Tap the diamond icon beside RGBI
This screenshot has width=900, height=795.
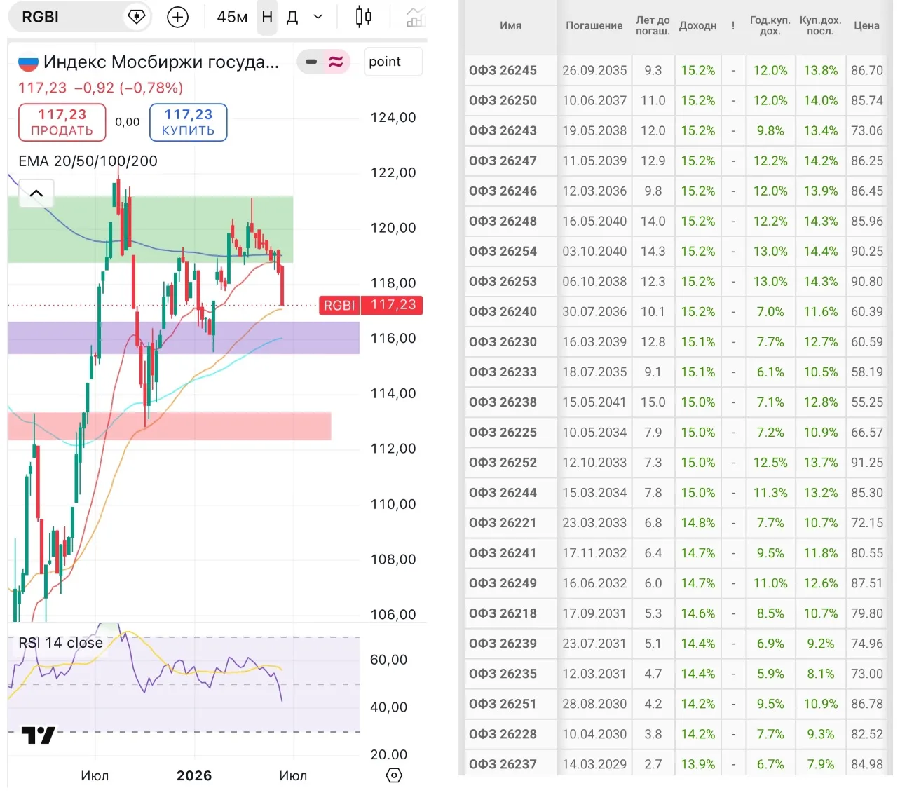click(136, 17)
